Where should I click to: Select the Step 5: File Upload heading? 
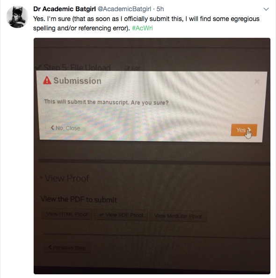tap(77, 67)
